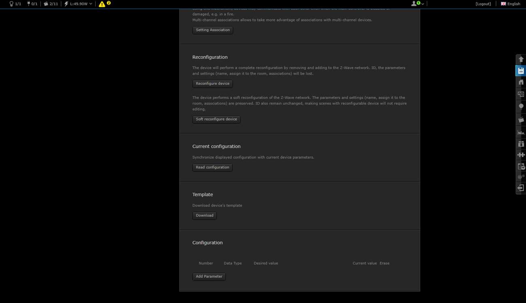The height and width of the screenshot is (303, 526).
Task: Click the Read configuration button
Action: pos(212,167)
